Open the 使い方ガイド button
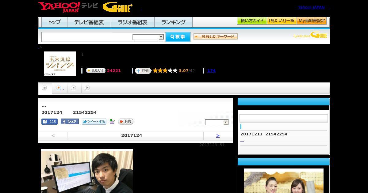 pyautogui.click(x=252, y=21)
